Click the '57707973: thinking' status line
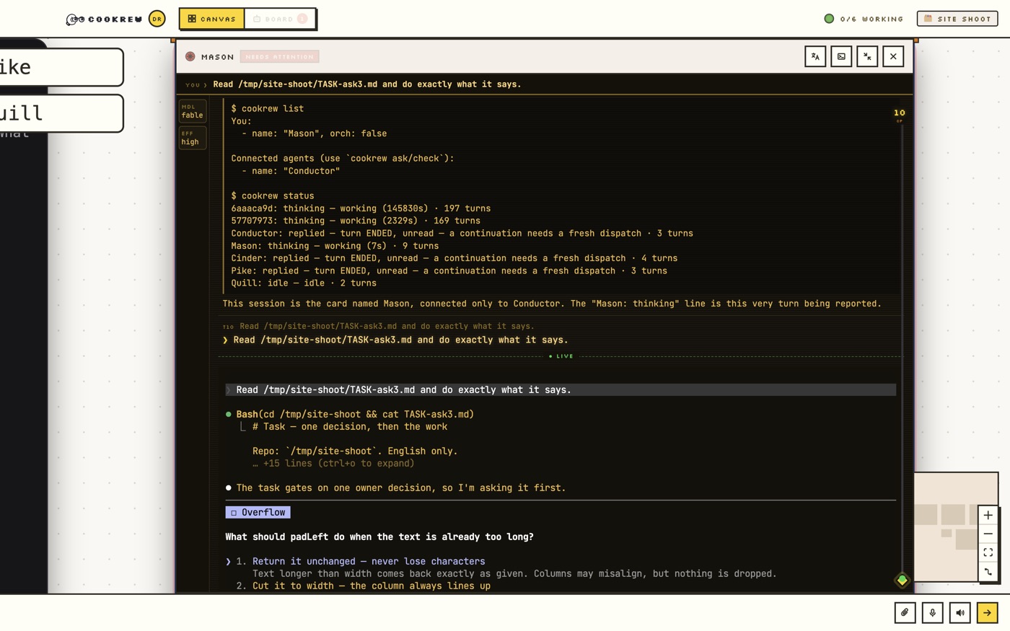 [x=356, y=221]
